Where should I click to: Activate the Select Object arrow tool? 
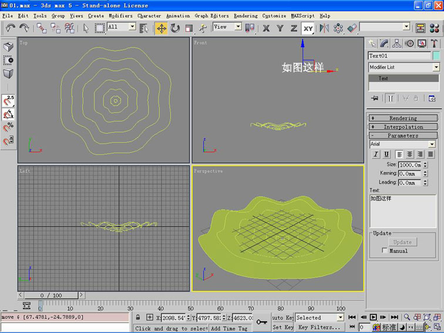click(x=86, y=28)
